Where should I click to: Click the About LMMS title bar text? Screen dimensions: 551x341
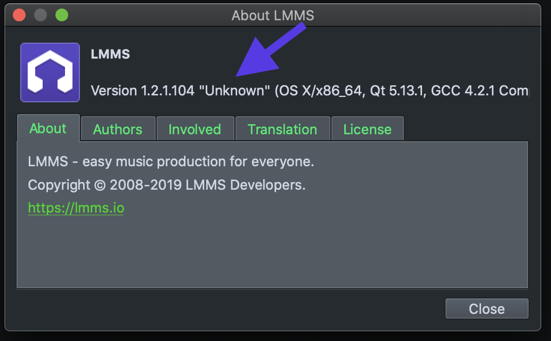click(x=272, y=15)
